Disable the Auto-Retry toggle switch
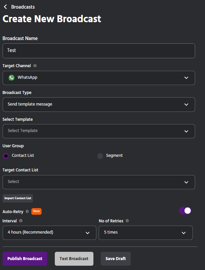This screenshot has width=205, height=270. pos(185,211)
